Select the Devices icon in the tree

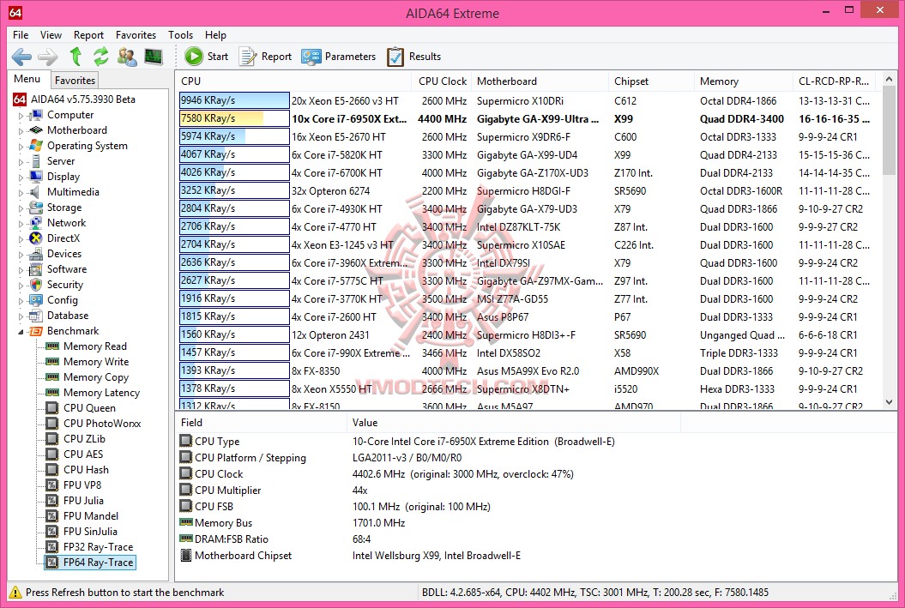pos(36,254)
